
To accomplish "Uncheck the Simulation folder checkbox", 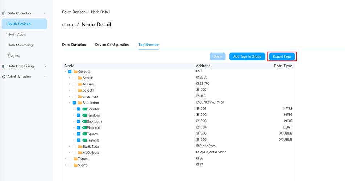I will click(74, 103).
